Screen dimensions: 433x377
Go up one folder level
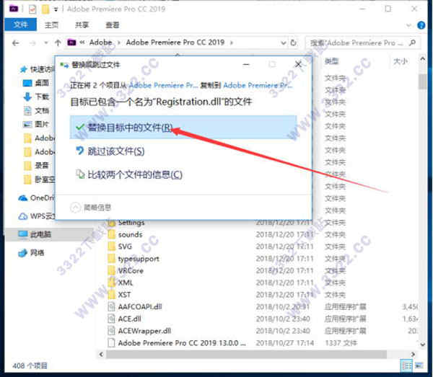[x=58, y=43]
